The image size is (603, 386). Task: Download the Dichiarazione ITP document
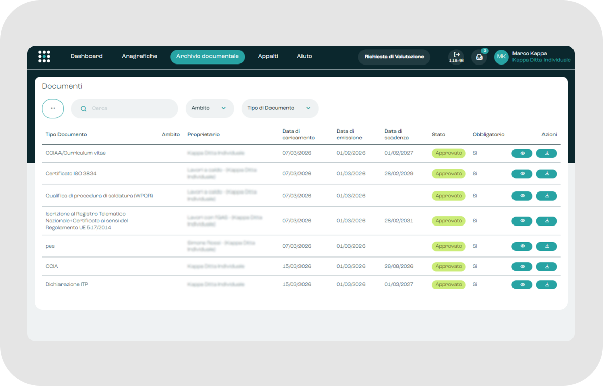(x=547, y=284)
